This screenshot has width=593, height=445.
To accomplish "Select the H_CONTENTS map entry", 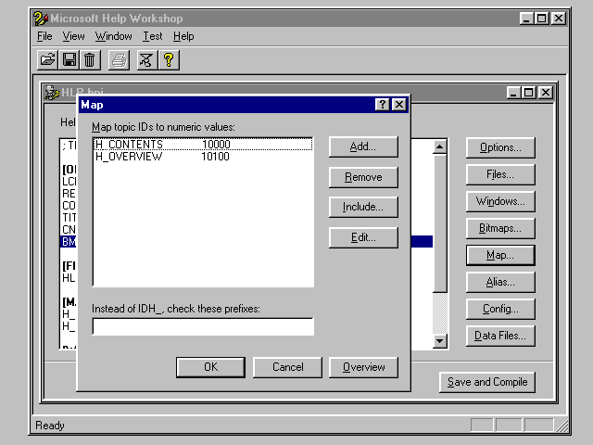I will [130, 145].
